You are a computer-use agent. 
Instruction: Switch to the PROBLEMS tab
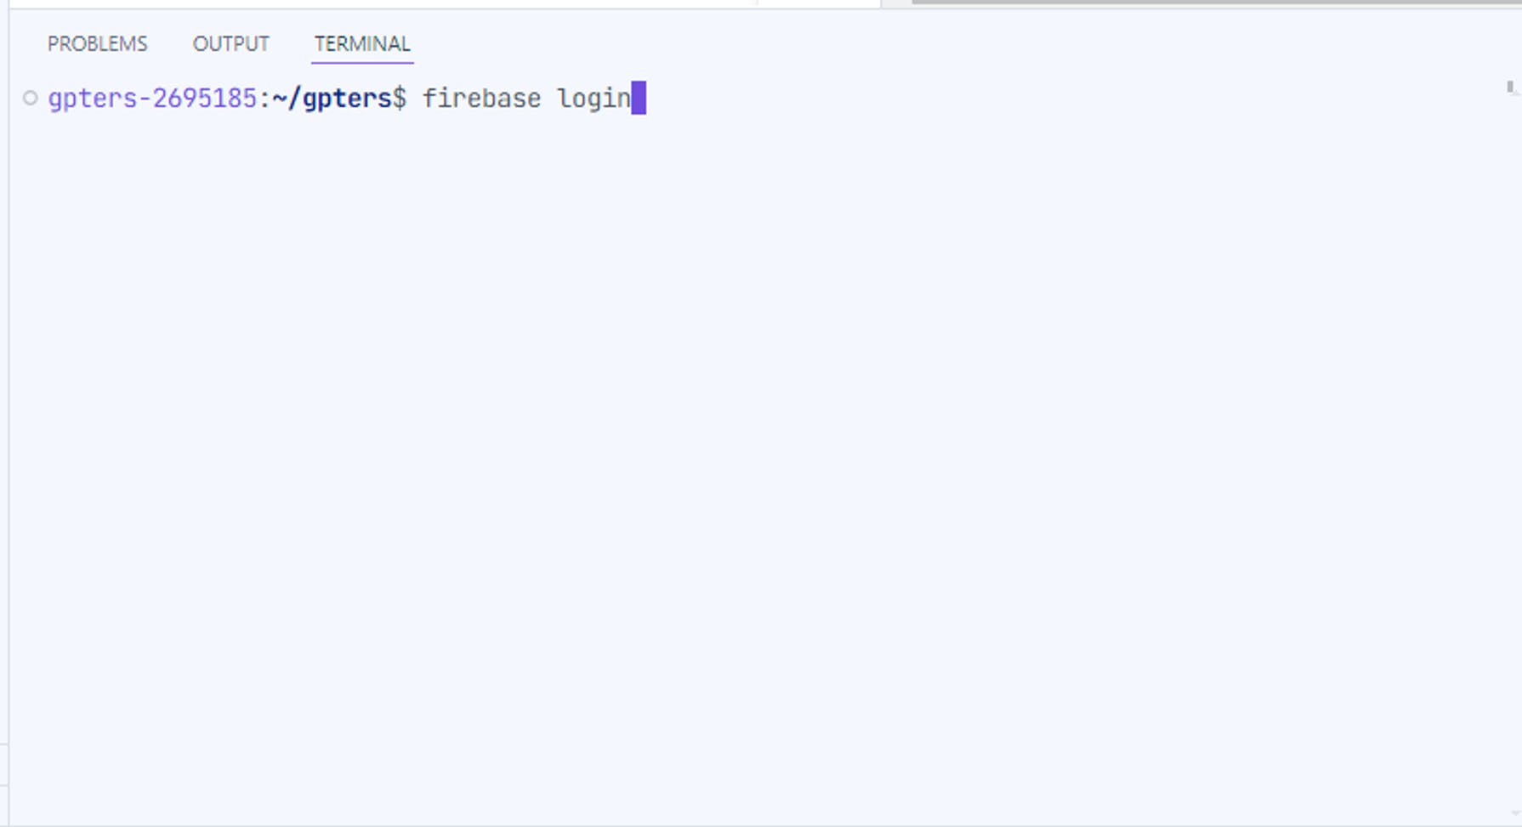tap(97, 43)
